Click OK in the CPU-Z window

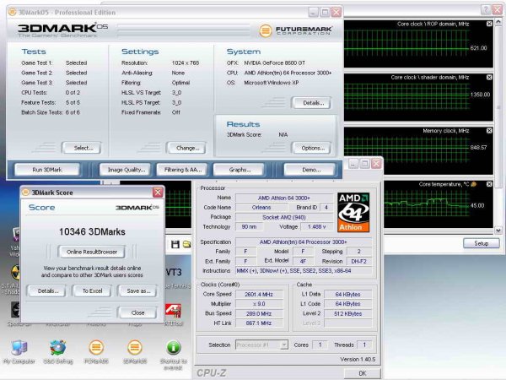(x=363, y=373)
